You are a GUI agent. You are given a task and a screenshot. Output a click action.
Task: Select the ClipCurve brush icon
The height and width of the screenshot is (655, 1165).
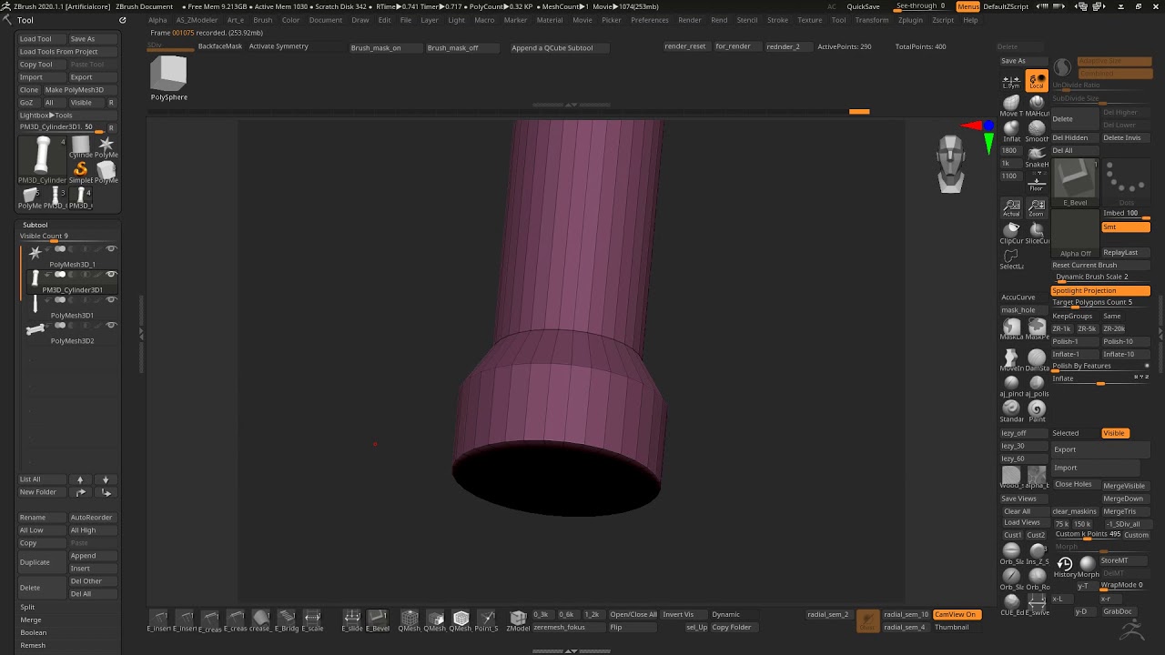(1011, 232)
